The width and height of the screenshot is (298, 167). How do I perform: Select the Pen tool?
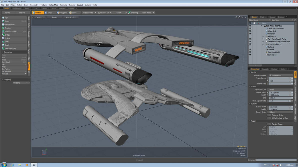[14, 18]
